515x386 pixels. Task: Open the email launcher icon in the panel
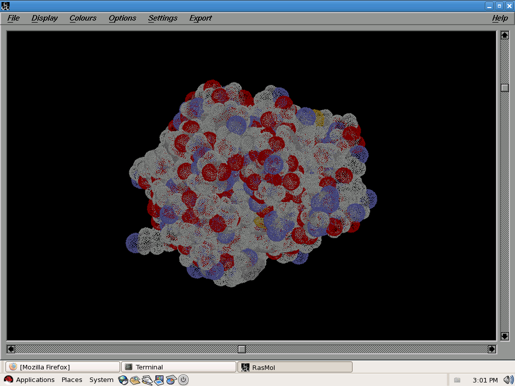click(x=135, y=380)
